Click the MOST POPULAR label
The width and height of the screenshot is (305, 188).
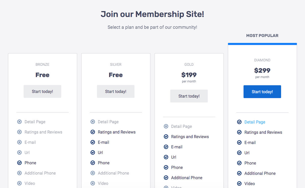point(262,36)
